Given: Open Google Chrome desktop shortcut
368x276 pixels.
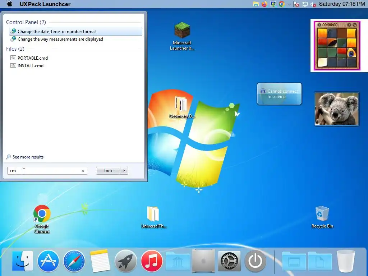Looking at the screenshot, I should tap(42, 219).
